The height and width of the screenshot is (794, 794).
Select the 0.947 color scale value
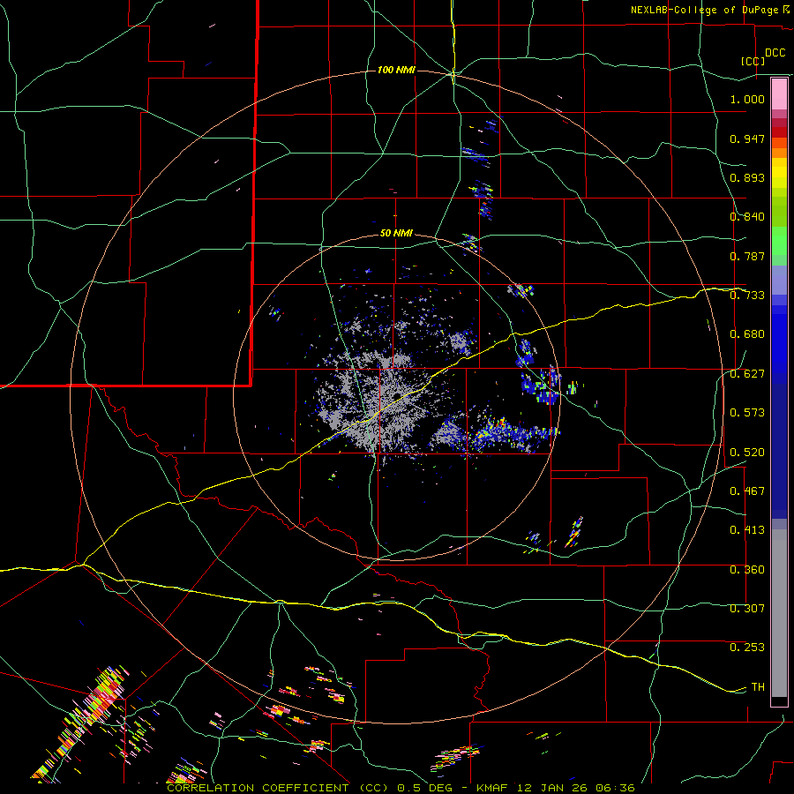click(747, 139)
